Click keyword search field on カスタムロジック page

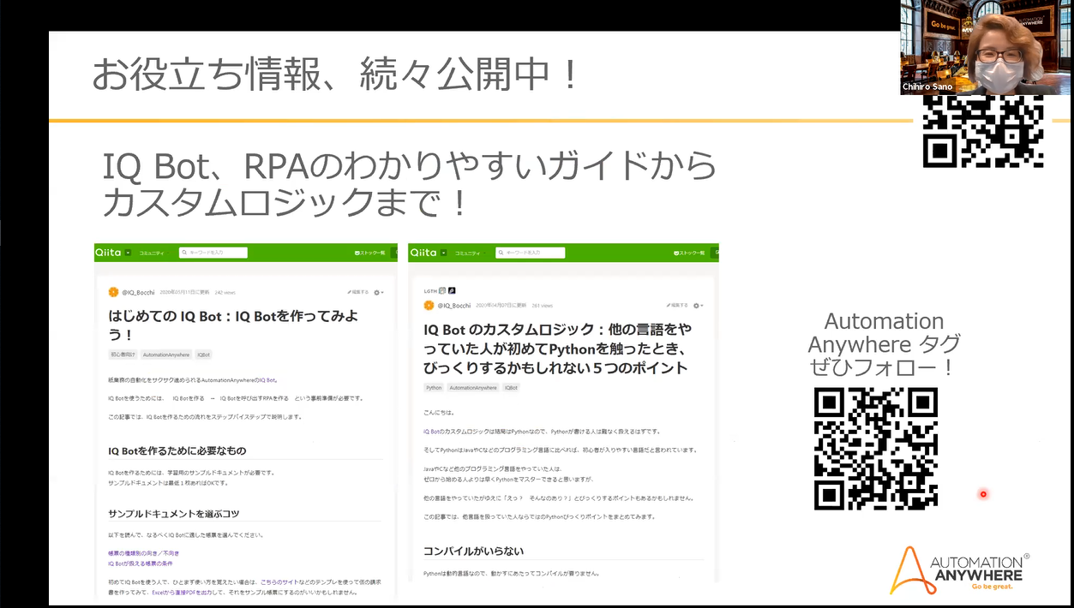click(531, 253)
